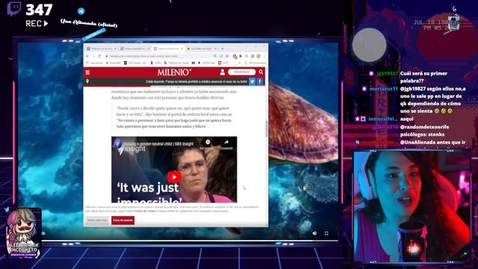Open a new browser tab with plus
This screenshot has width=478, height=269.
coord(223,49)
